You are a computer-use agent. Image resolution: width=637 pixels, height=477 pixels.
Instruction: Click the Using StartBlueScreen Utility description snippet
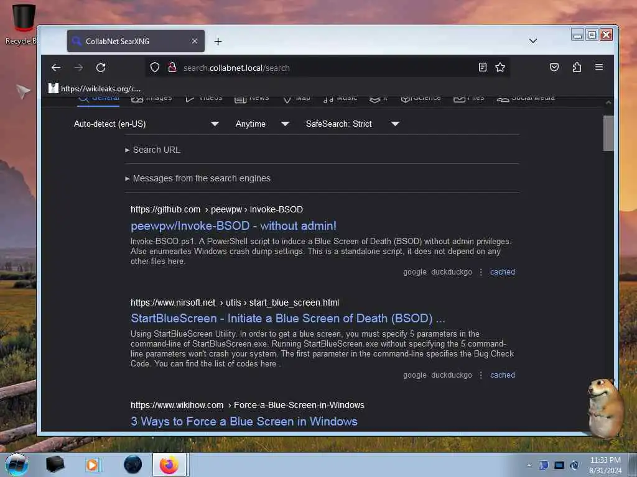[322, 349]
